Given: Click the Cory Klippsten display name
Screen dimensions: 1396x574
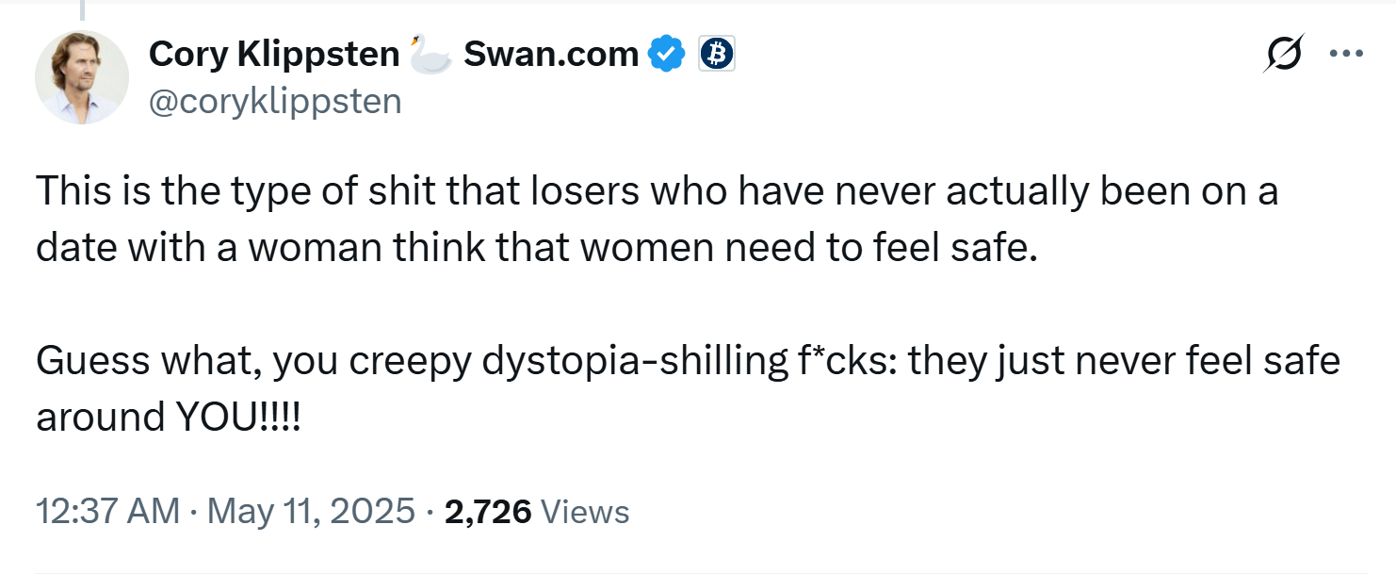Looking at the screenshot, I should (274, 55).
